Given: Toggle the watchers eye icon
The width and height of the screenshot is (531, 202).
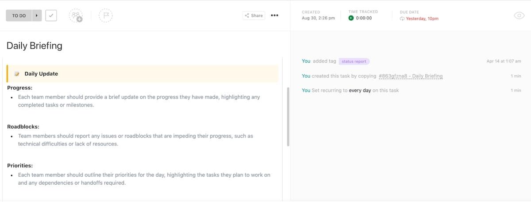Looking at the screenshot, I should click(519, 15).
